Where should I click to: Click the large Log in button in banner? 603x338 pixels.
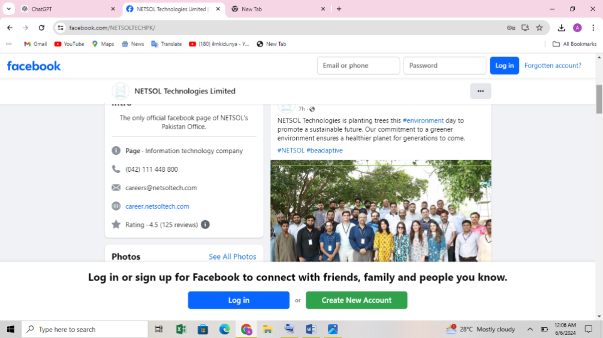click(x=239, y=300)
